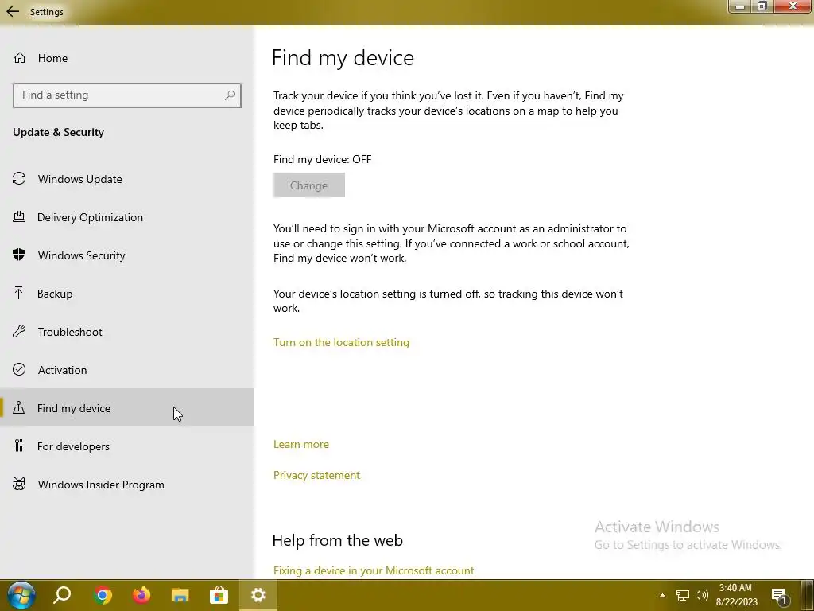814x611 pixels.
Task: Click the Activation checkmark icon
Action: [19, 369]
